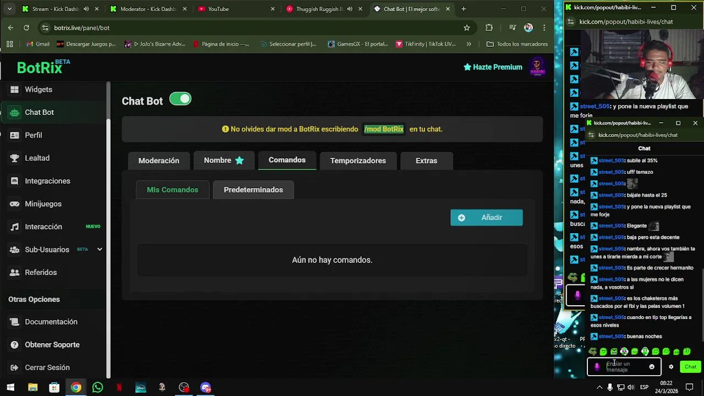Open Netflix from the taskbar
Viewport: 704px width, 396px height.
coord(119,387)
